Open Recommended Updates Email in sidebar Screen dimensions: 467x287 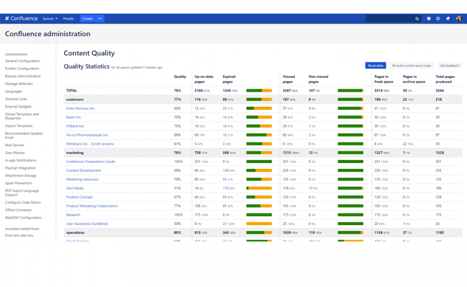pos(24,136)
